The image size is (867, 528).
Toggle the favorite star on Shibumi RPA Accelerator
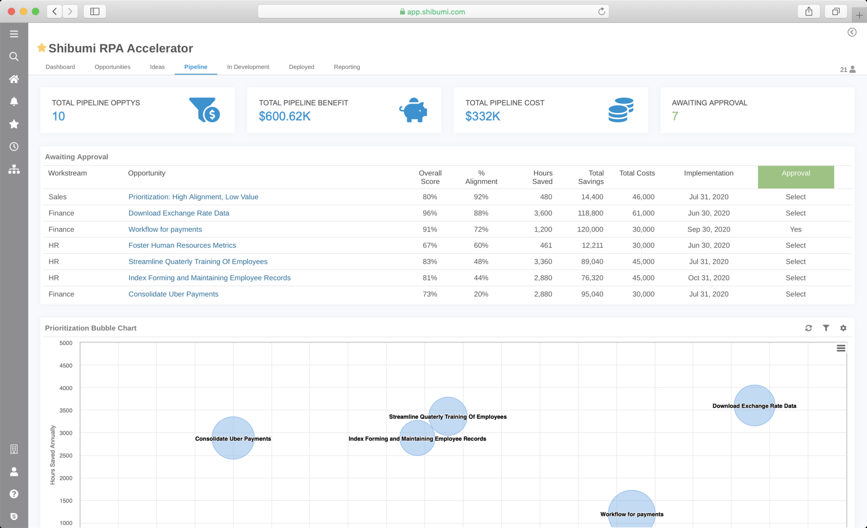pyautogui.click(x=41, y=48)
